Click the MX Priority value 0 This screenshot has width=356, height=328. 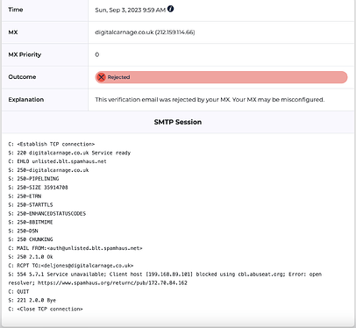coord(97,54)
